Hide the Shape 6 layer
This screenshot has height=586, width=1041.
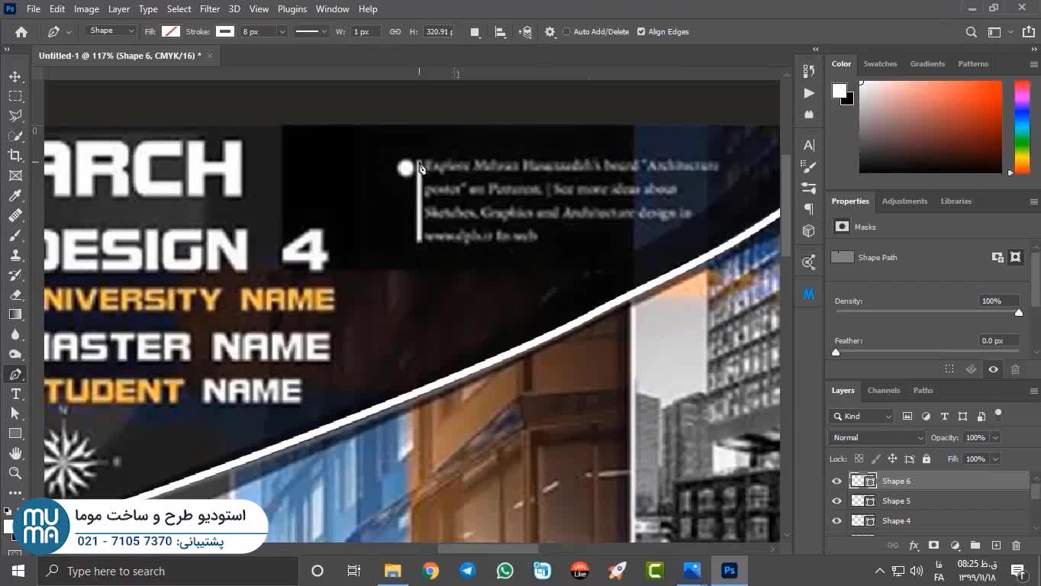click(x=836, y=481)
